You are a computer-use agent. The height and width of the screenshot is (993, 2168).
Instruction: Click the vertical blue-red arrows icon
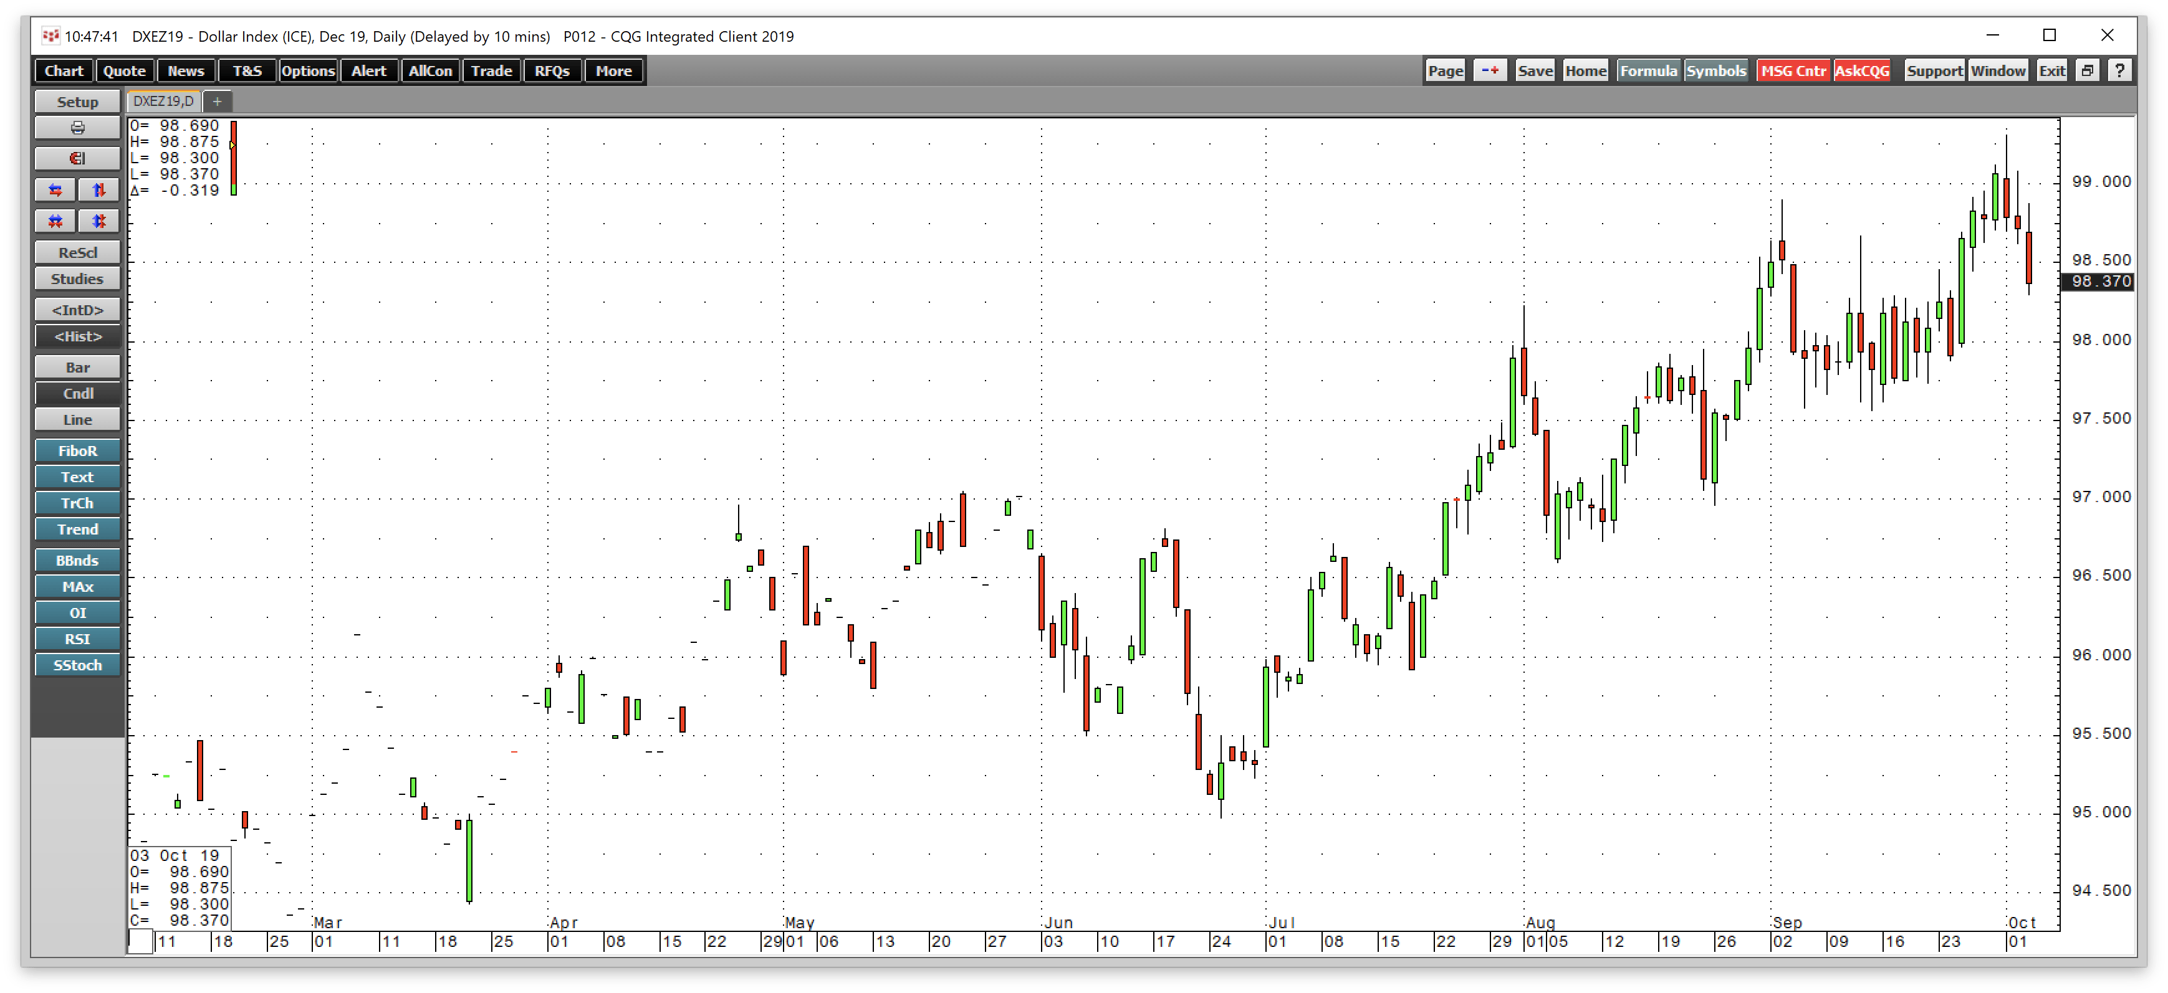coord(98,190)
